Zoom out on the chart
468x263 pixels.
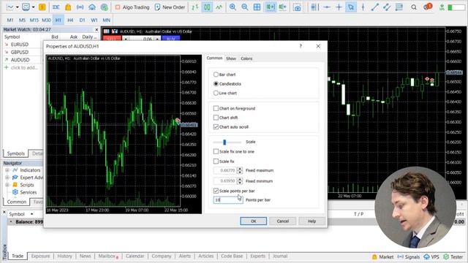pos(245,7)
